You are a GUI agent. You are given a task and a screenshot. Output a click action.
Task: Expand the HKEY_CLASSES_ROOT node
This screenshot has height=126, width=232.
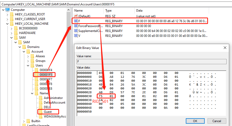(7, 14)
